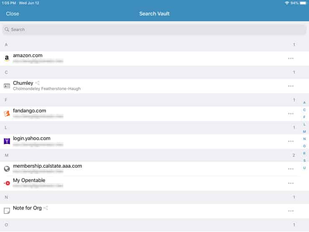The height and width of the screenshot is (232, 309).
Task: Open the Note for Org entry
Action: tap(154, 211)
